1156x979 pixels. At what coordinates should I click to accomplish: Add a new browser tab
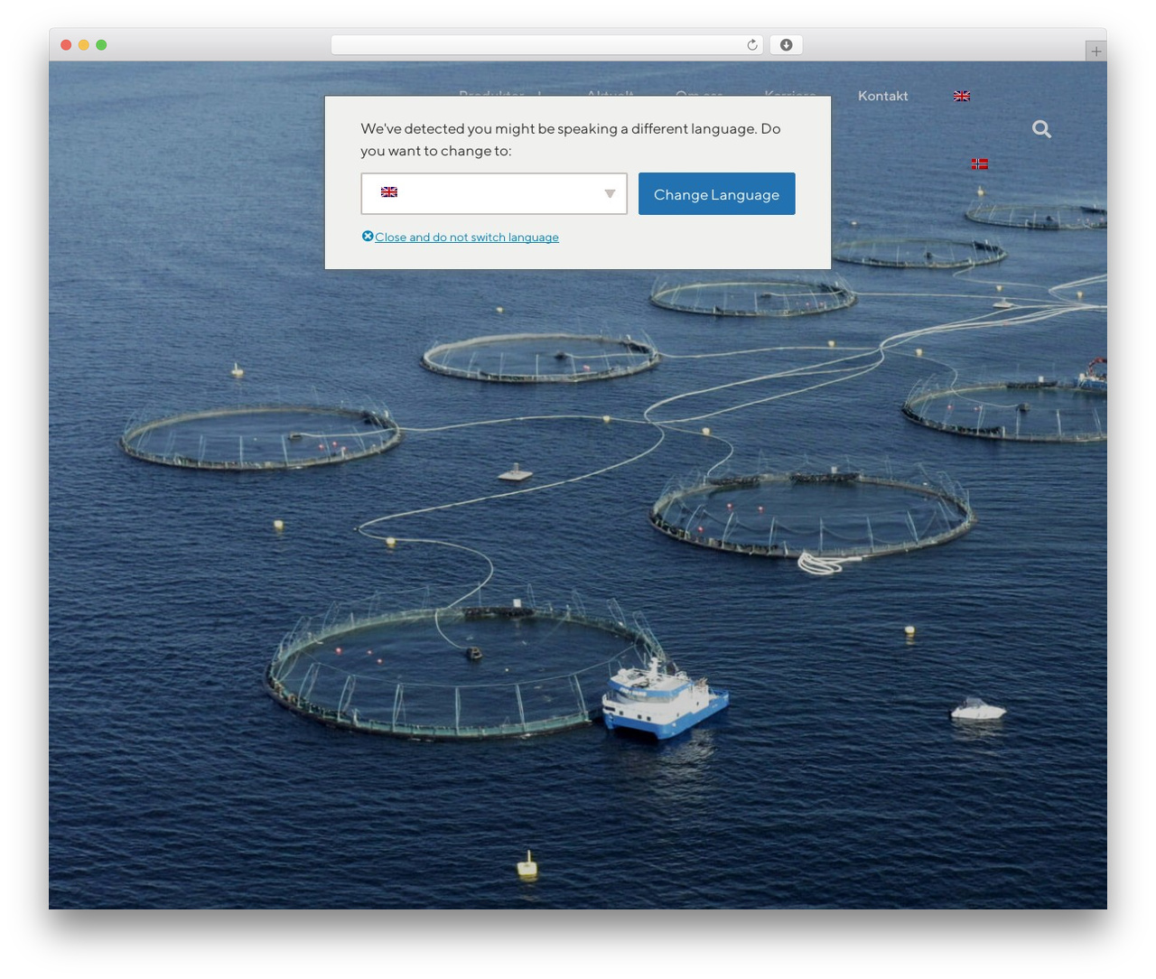pos(1095,51)
